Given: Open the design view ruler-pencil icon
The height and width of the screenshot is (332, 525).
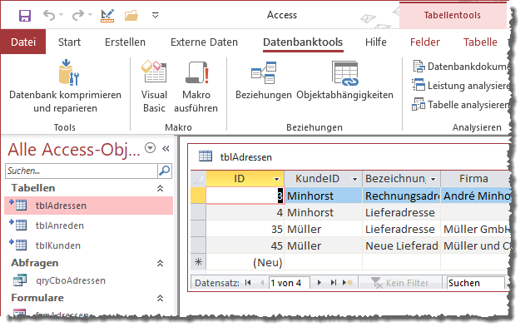Looking at the screenshot, I should pyautogui.click(x=107, y=16).
